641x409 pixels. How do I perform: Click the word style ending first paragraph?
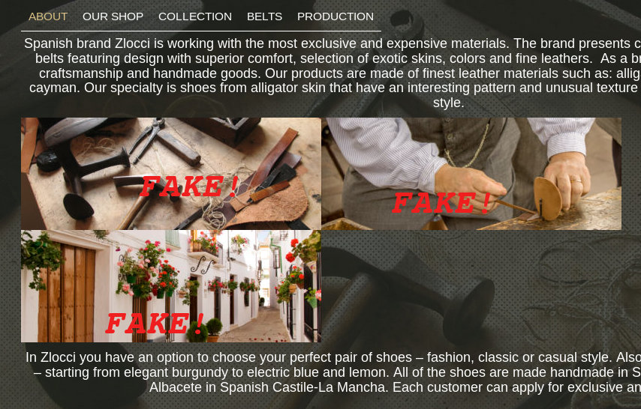[448, 103]
